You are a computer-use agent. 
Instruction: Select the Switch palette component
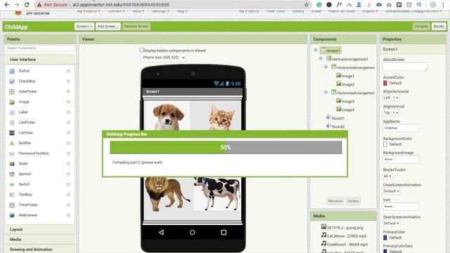pyautogui.click(x=24, y=184)
